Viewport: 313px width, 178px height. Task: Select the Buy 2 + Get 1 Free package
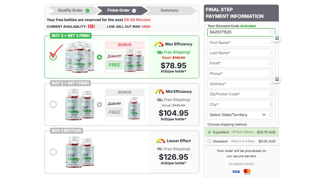click(53, 104)
